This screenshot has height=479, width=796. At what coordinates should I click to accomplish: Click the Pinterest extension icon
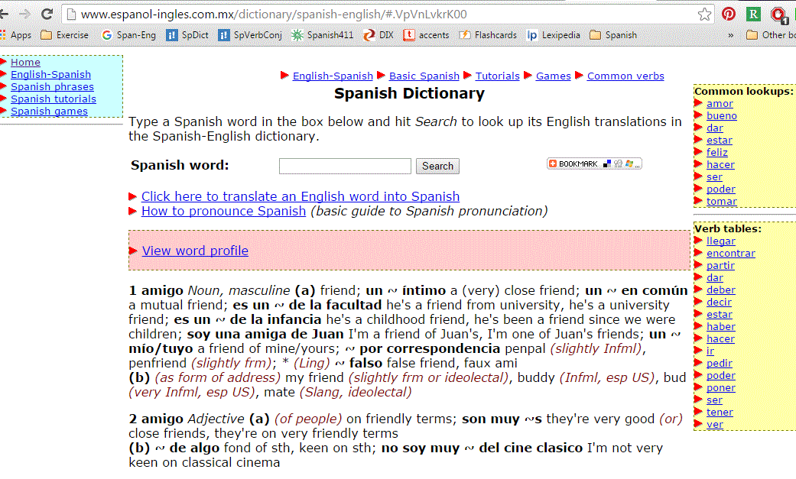pyautogui.click(x=728, y=13)
